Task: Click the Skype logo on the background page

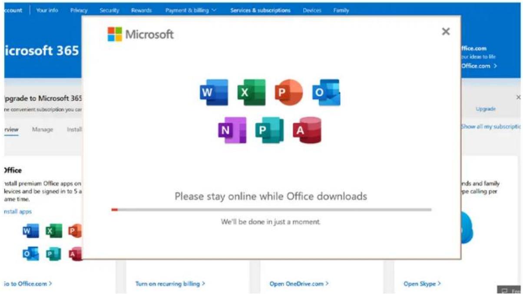Action: 467,228
